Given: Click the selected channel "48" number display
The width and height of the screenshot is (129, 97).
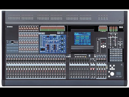Looking at the screenshot, I should (x=43, y=49).
